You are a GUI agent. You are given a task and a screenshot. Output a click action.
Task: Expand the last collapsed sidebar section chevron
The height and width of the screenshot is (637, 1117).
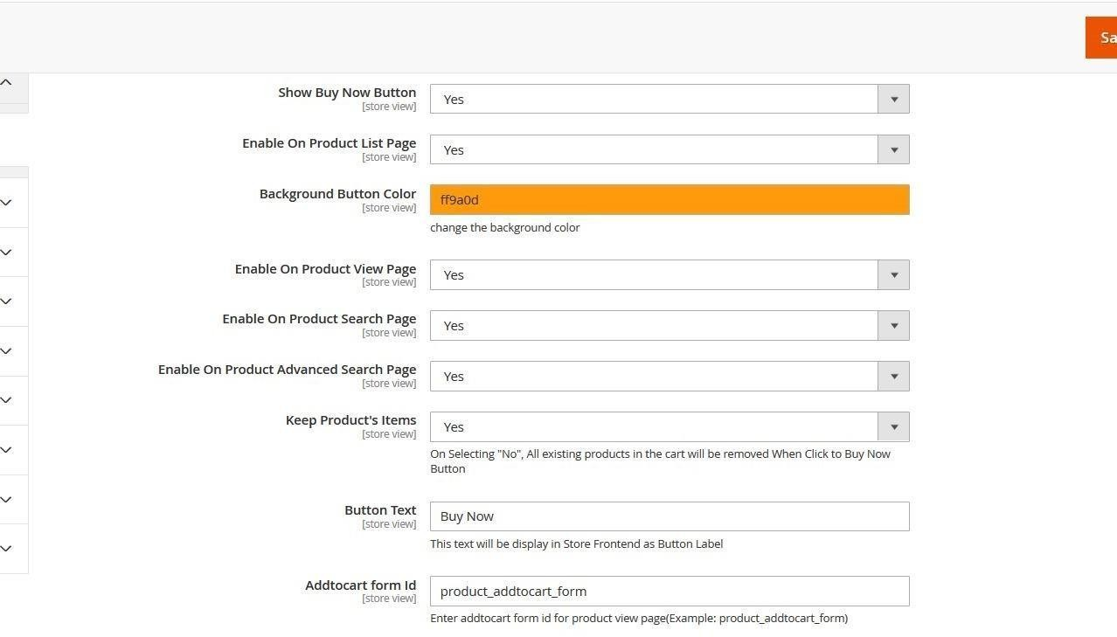[6, 549]
